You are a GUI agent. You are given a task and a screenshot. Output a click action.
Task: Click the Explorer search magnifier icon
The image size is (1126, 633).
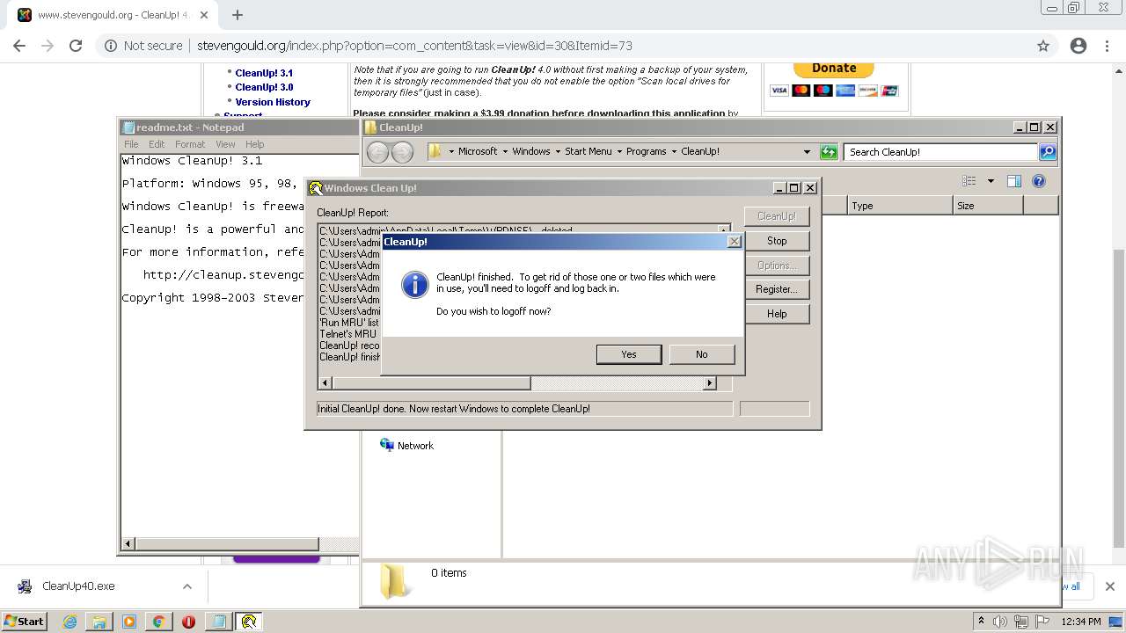(1048, 152)
